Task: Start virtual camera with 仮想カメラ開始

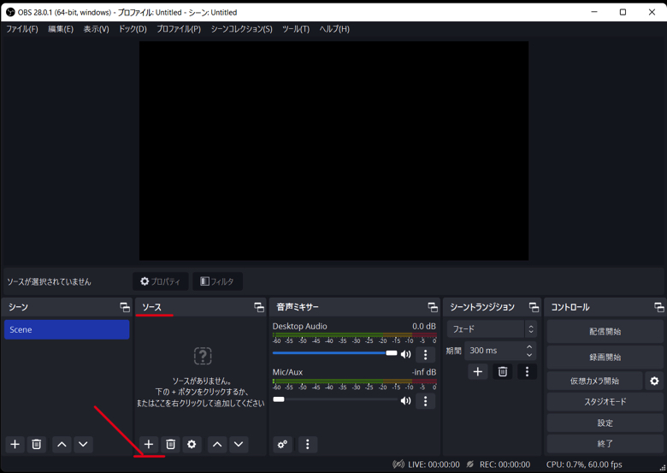Action: (x=594, y=381)
